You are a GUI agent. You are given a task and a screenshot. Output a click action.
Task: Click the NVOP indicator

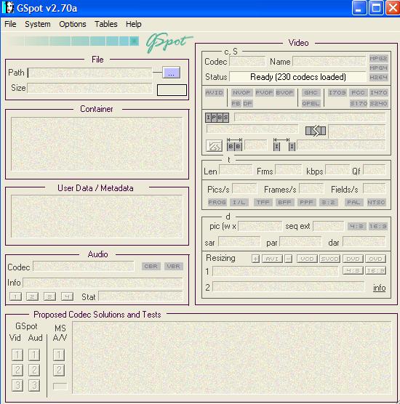[x=241, y=92]
